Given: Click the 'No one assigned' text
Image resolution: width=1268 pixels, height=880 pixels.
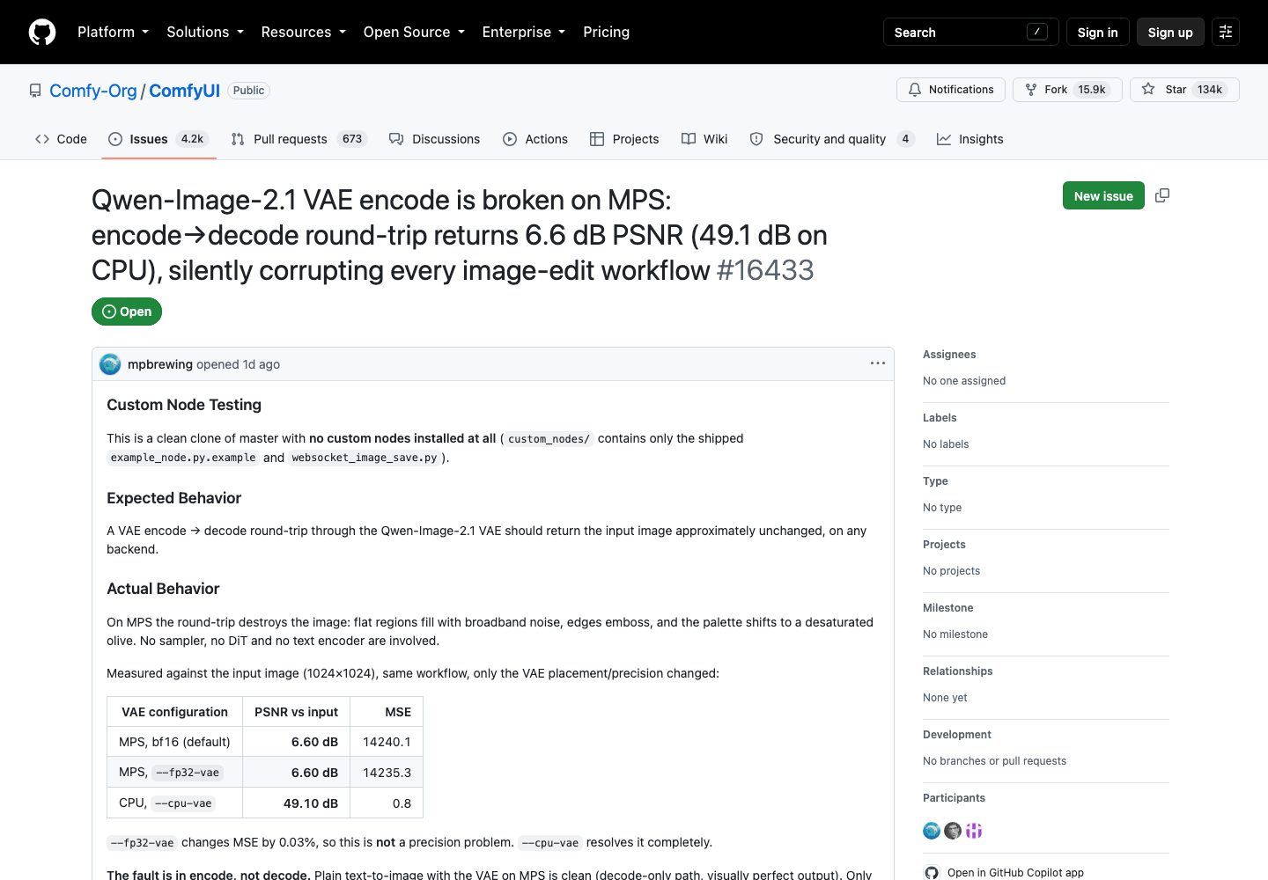Looking at the screenshot, I should [x=964, y=381].
